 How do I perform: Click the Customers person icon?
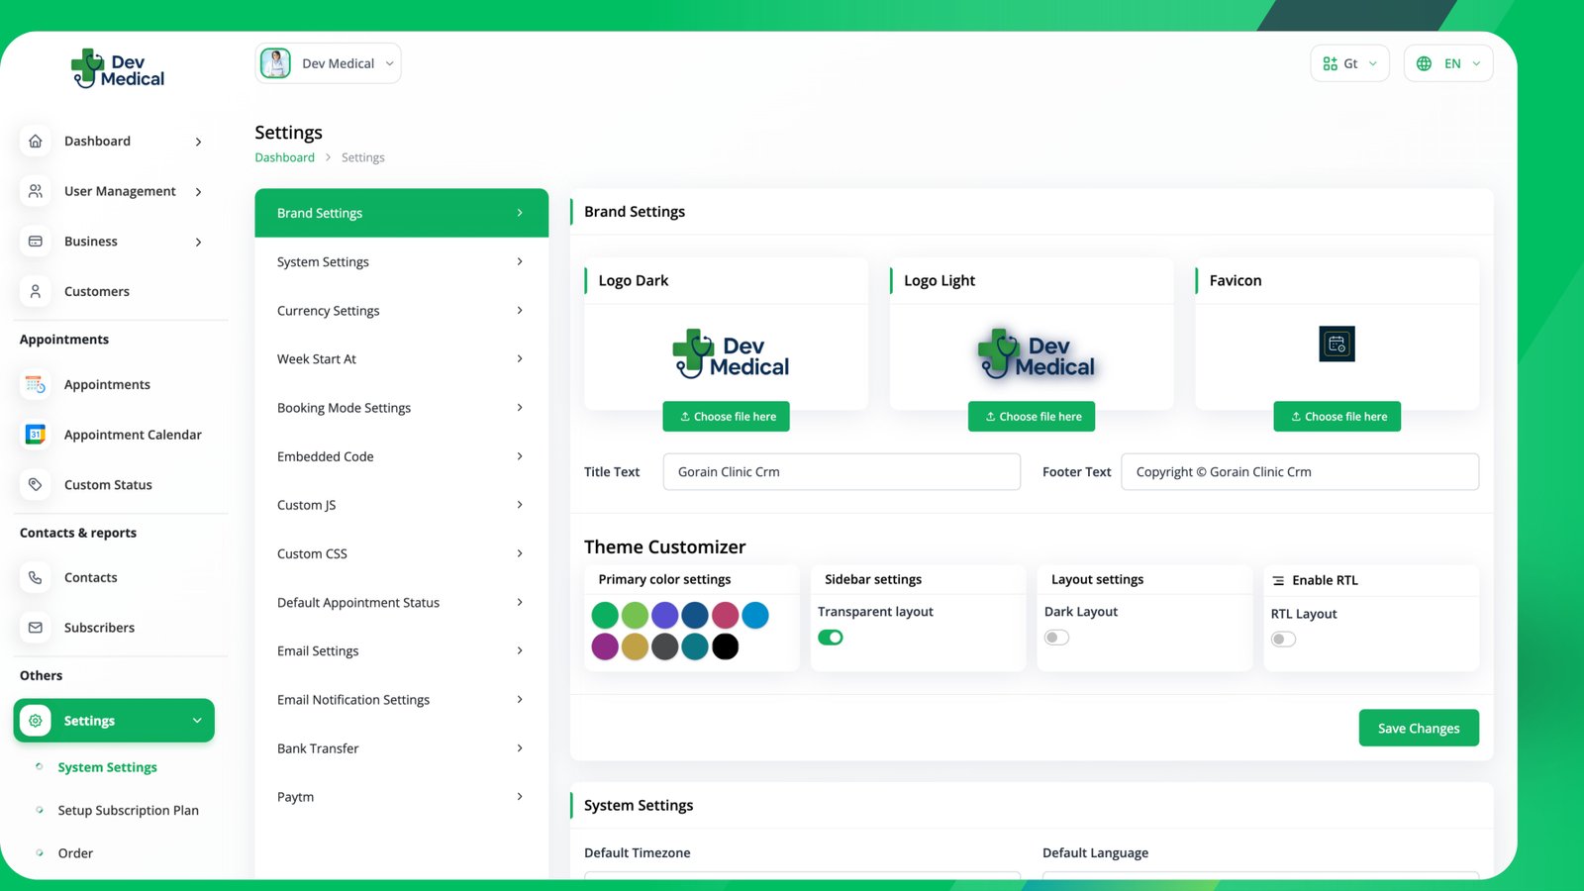36,292
